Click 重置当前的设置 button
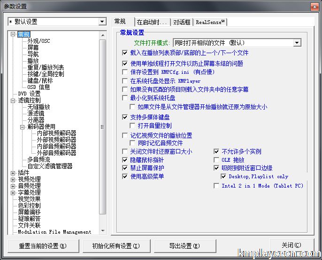Image resolution: width=322 pixels, height=260 pixels. coord(43,245)
